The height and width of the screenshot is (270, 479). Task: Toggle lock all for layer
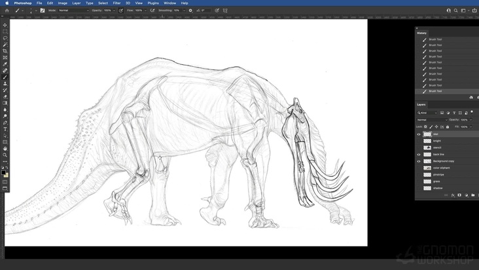pyautogui.click(x=448, y=126)
